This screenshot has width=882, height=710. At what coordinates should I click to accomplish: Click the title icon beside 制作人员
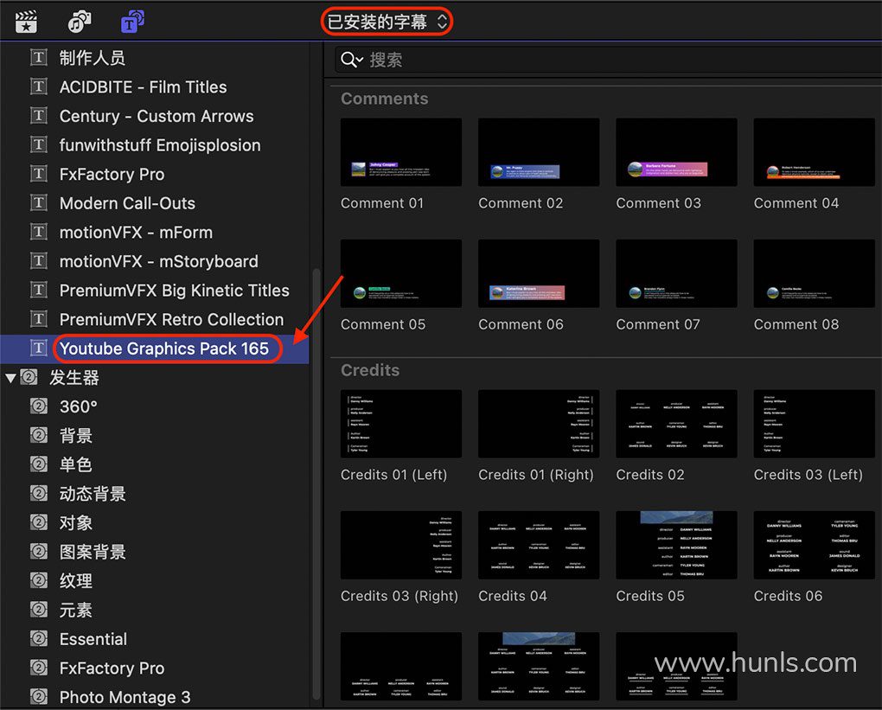tap(38, 57)
